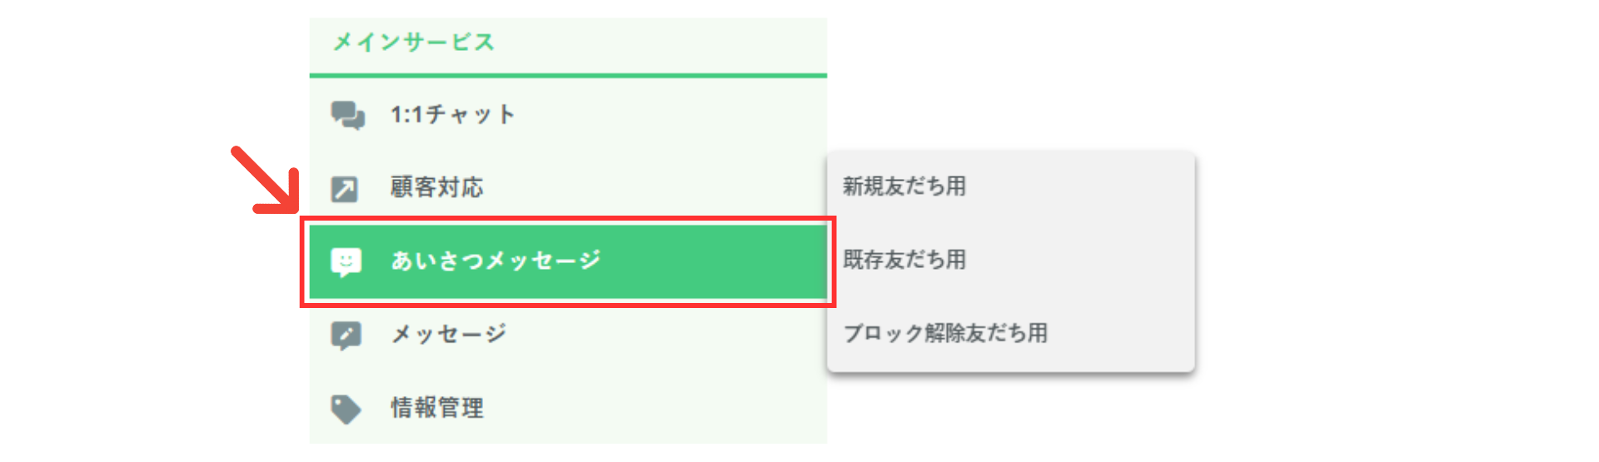This screenshot has height=462, width=1599.
Task: Click the 1:1 chat speech bubbles icon
Action: click(x=347, y=115)
